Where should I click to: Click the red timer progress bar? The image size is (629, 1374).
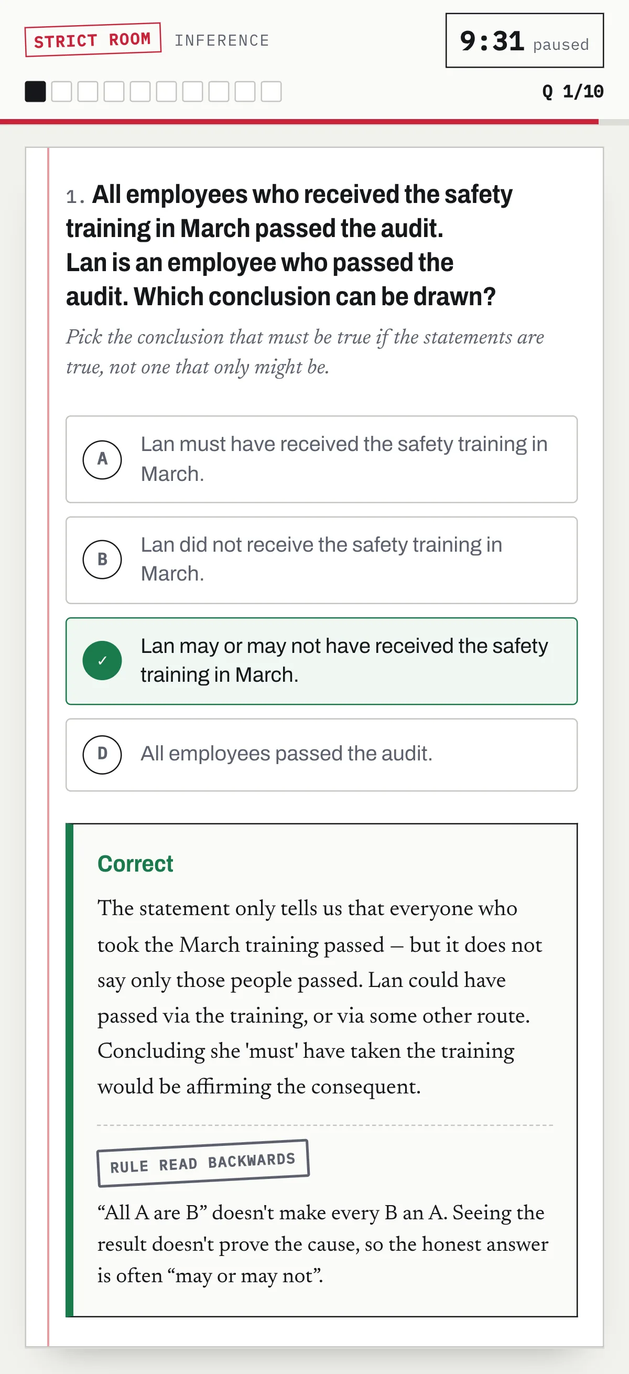(299, 122)
